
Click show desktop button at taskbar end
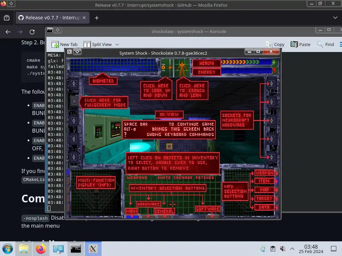334,249
